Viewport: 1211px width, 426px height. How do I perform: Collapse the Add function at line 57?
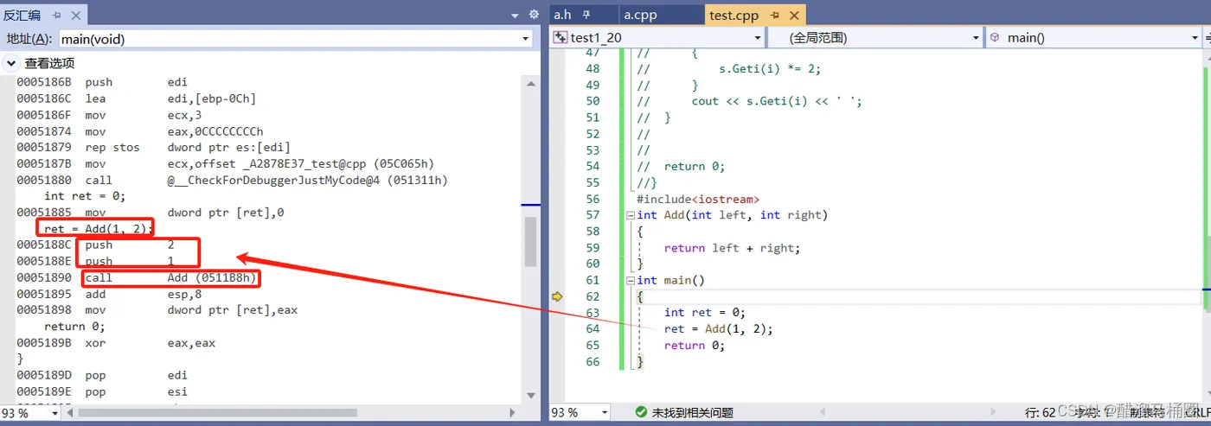[631, 215]
